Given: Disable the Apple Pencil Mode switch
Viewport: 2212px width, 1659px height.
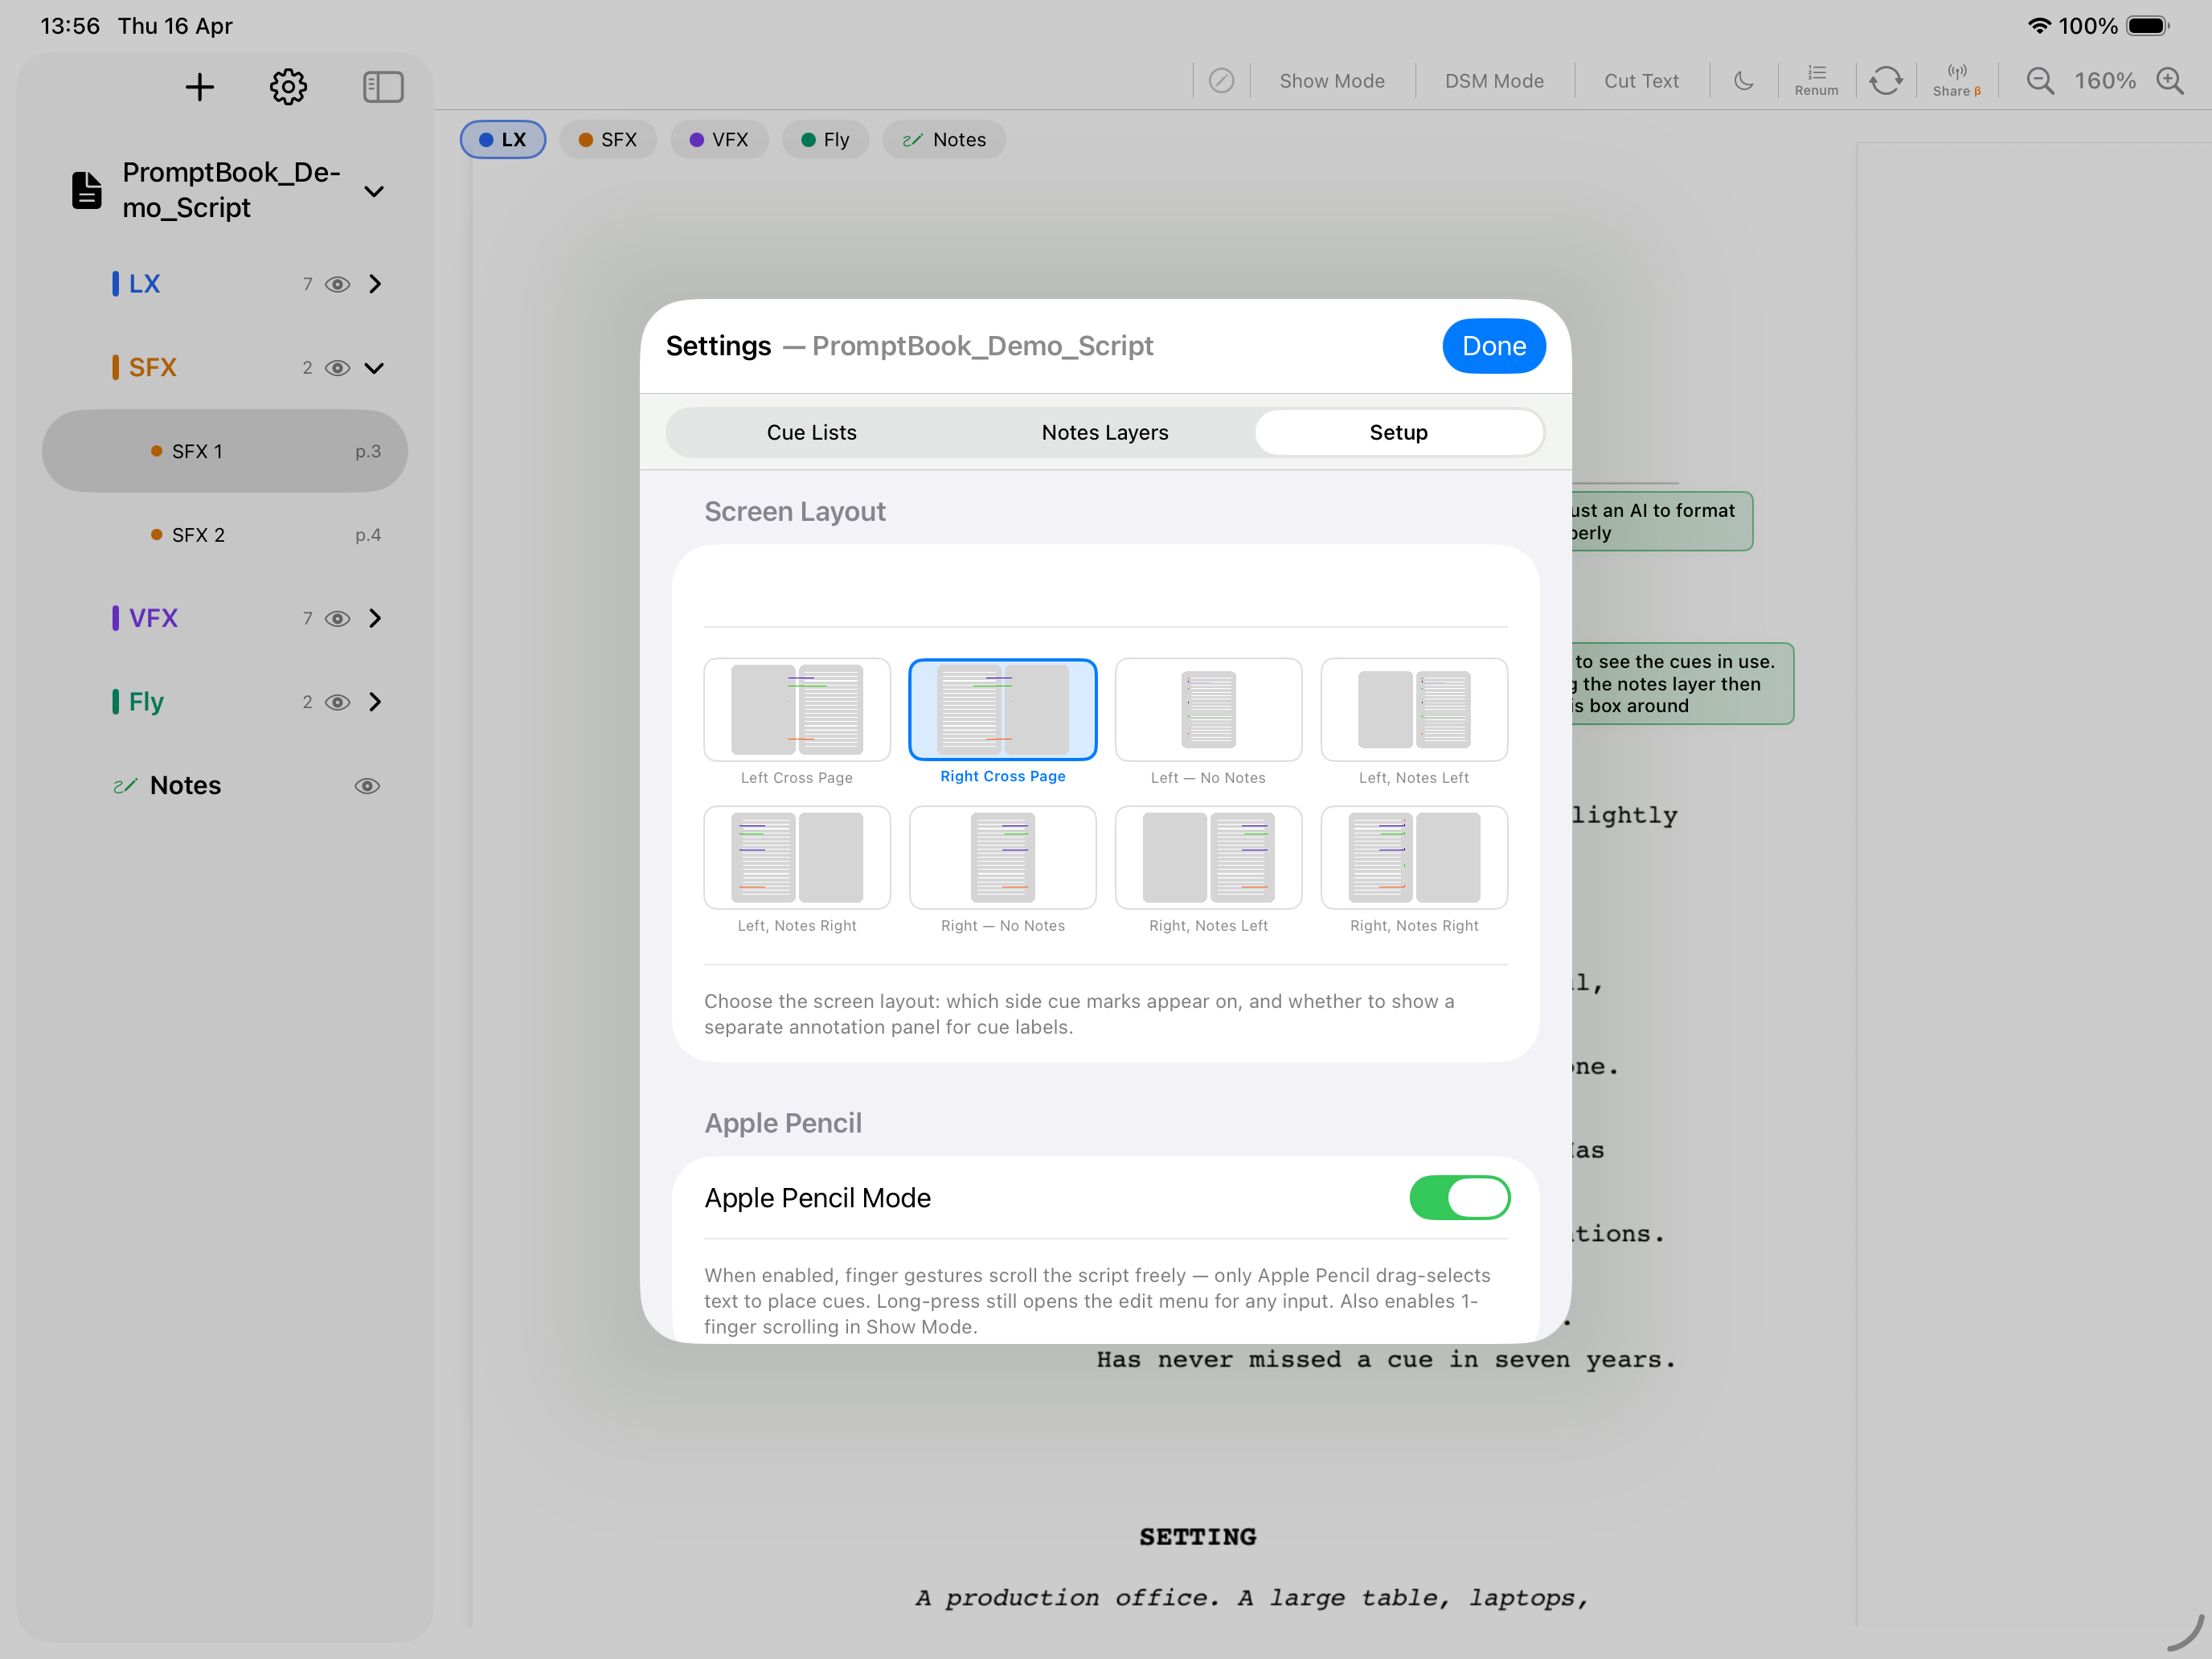Looking at the screenshot, I should [x=1459, y=1198].
